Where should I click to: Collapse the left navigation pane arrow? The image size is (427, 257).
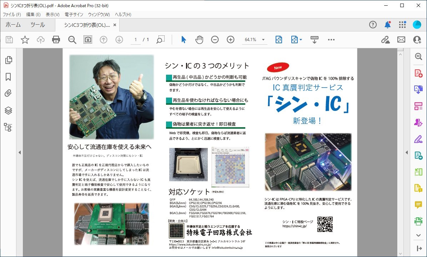[x=20, y=153]
